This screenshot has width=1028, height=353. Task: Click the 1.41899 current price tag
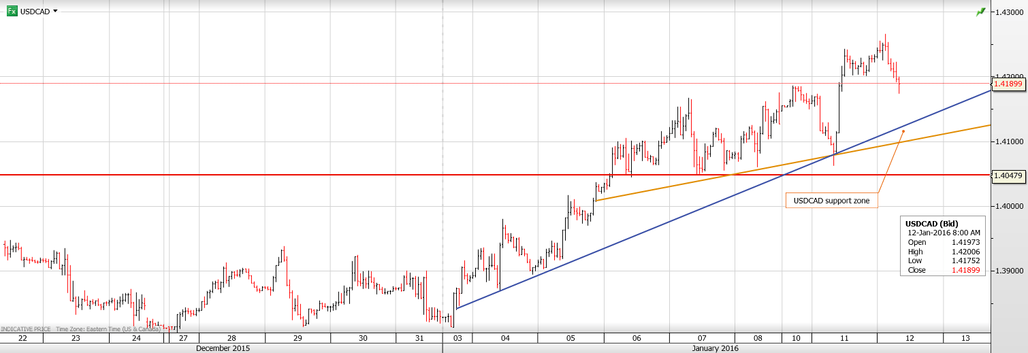pyautogui.click(x=1009, y=84)
